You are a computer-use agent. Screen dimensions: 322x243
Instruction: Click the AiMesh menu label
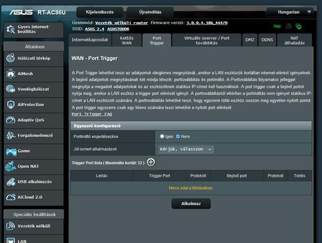coord(25,74)
